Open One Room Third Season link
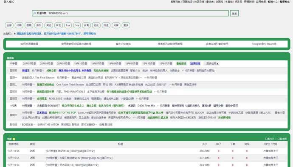 point(70,85)
